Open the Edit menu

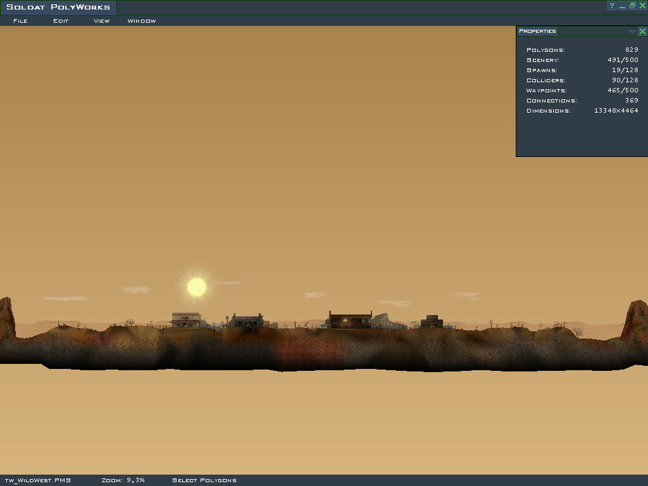point(61,21)
